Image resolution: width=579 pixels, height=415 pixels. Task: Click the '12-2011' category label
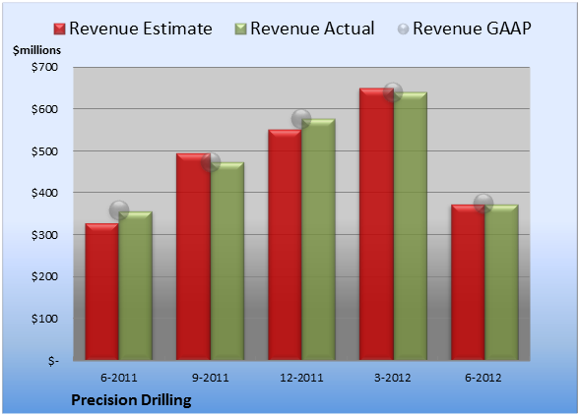[301, 378]
